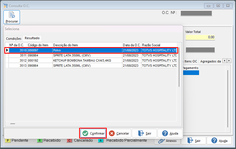236x149 pixels.
Task: Close the Consulta O.C. window
Action: (228, 6)
